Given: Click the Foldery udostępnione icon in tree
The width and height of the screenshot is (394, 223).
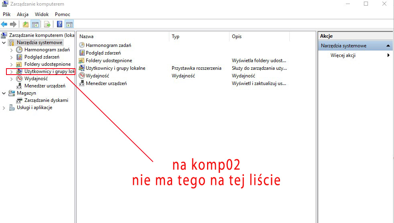Looking at the screenshot, I should (19, 64).
